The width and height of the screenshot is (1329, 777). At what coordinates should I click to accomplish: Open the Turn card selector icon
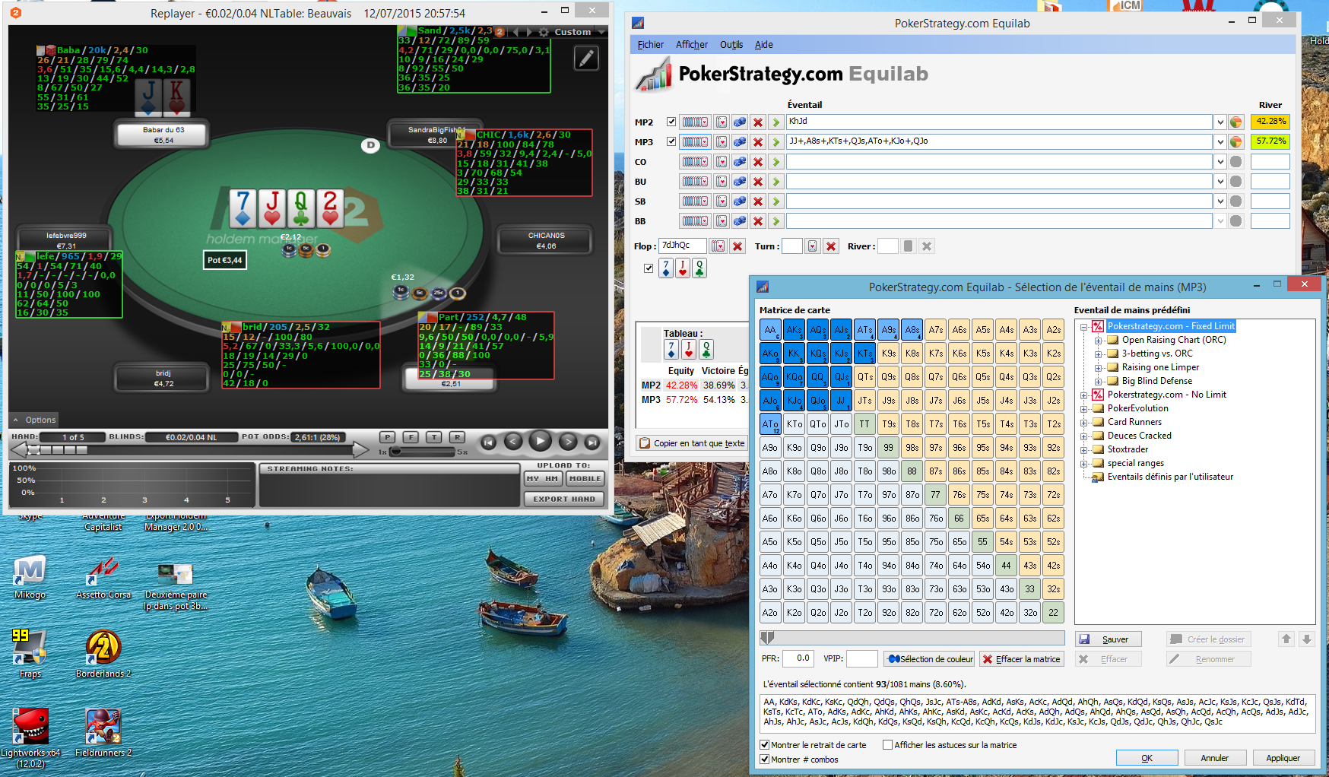pos(813,246)
